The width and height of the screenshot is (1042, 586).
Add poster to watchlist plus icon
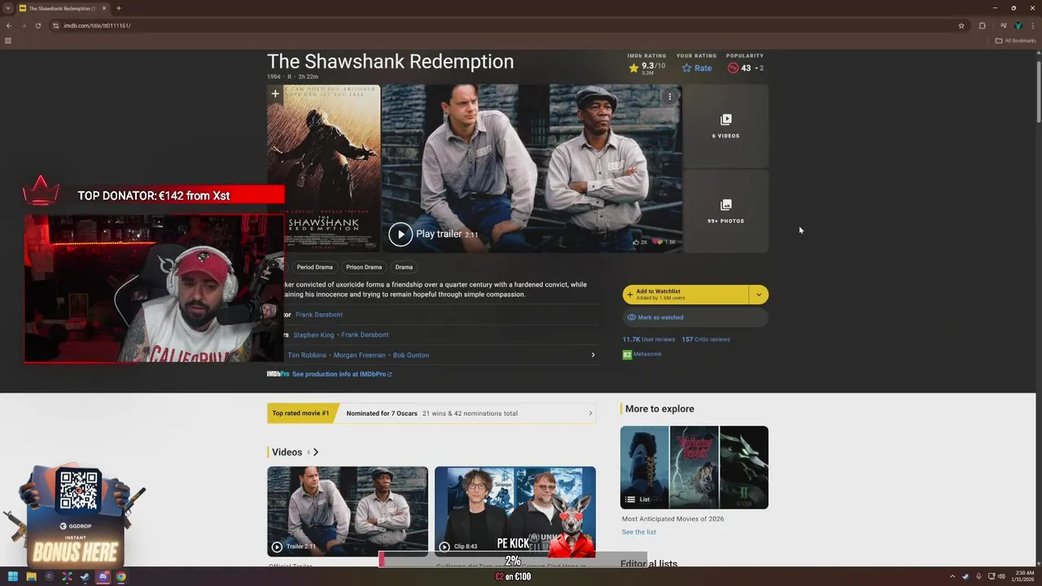275,94
